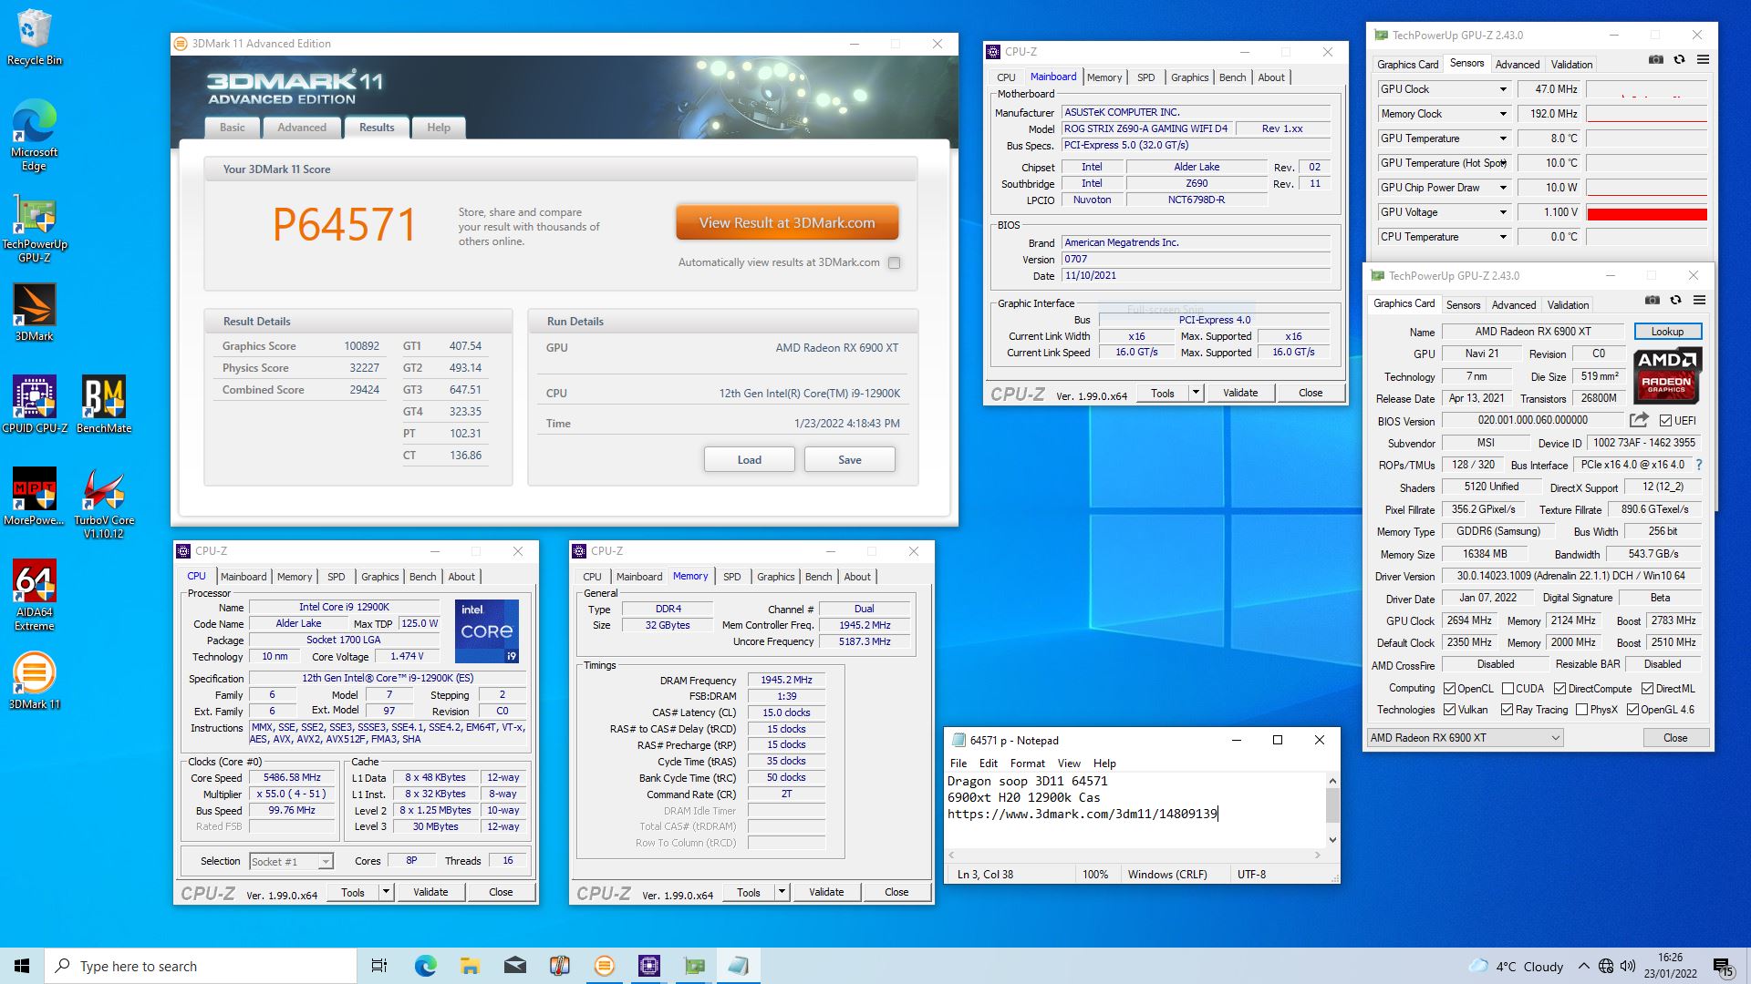Click bus interface question mark in GPU-Z
Image resolution: width=1751 pixels, height=984 pixels.
pos(1699,465)
